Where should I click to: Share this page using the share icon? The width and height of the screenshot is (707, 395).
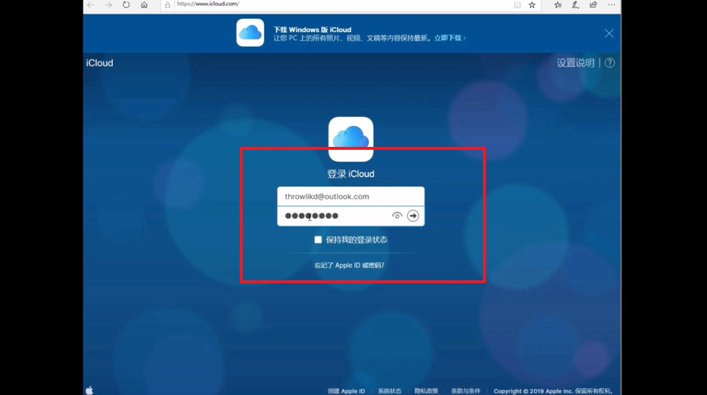click(593, 5)
